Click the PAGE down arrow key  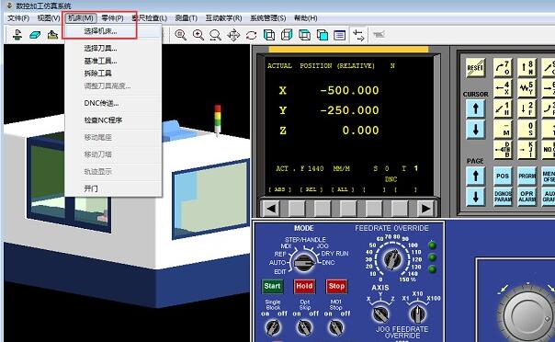(475, 197)
